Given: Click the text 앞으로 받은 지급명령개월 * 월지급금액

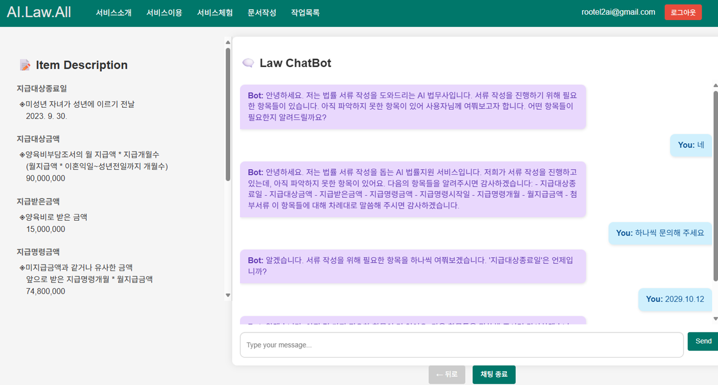Looking at the screenshot, I should 89,279.
